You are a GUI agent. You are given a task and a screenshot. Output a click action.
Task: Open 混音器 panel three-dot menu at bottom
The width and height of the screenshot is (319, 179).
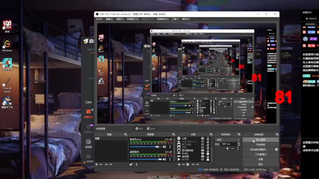point(136,164)
